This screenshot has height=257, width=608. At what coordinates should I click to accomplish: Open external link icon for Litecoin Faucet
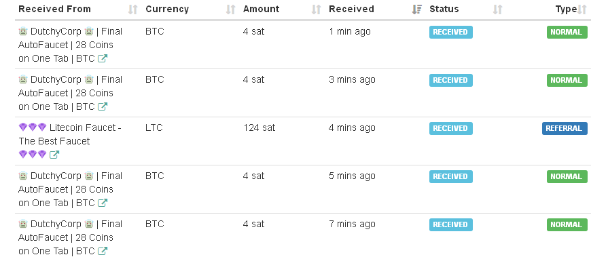(54, 155)
